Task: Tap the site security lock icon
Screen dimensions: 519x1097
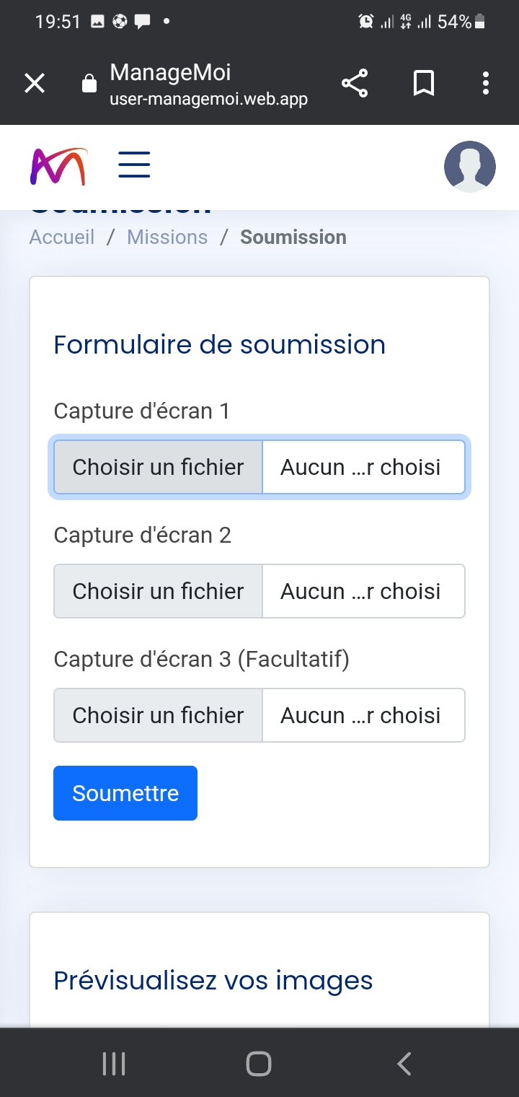Action: click(x=89, y=84)
